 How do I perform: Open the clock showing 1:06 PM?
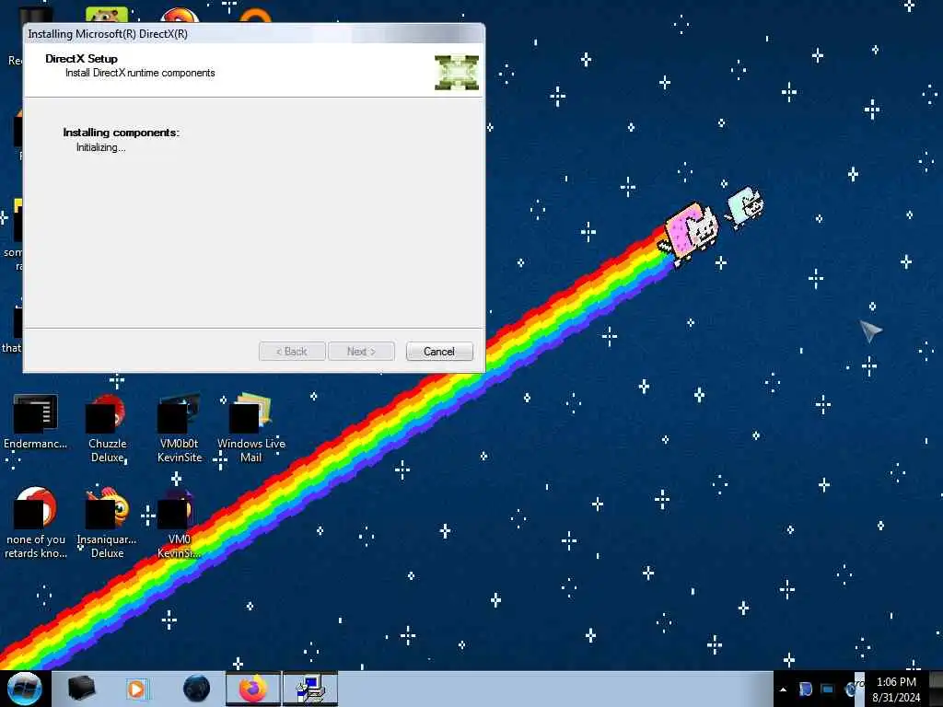click(x=896, y=689)
